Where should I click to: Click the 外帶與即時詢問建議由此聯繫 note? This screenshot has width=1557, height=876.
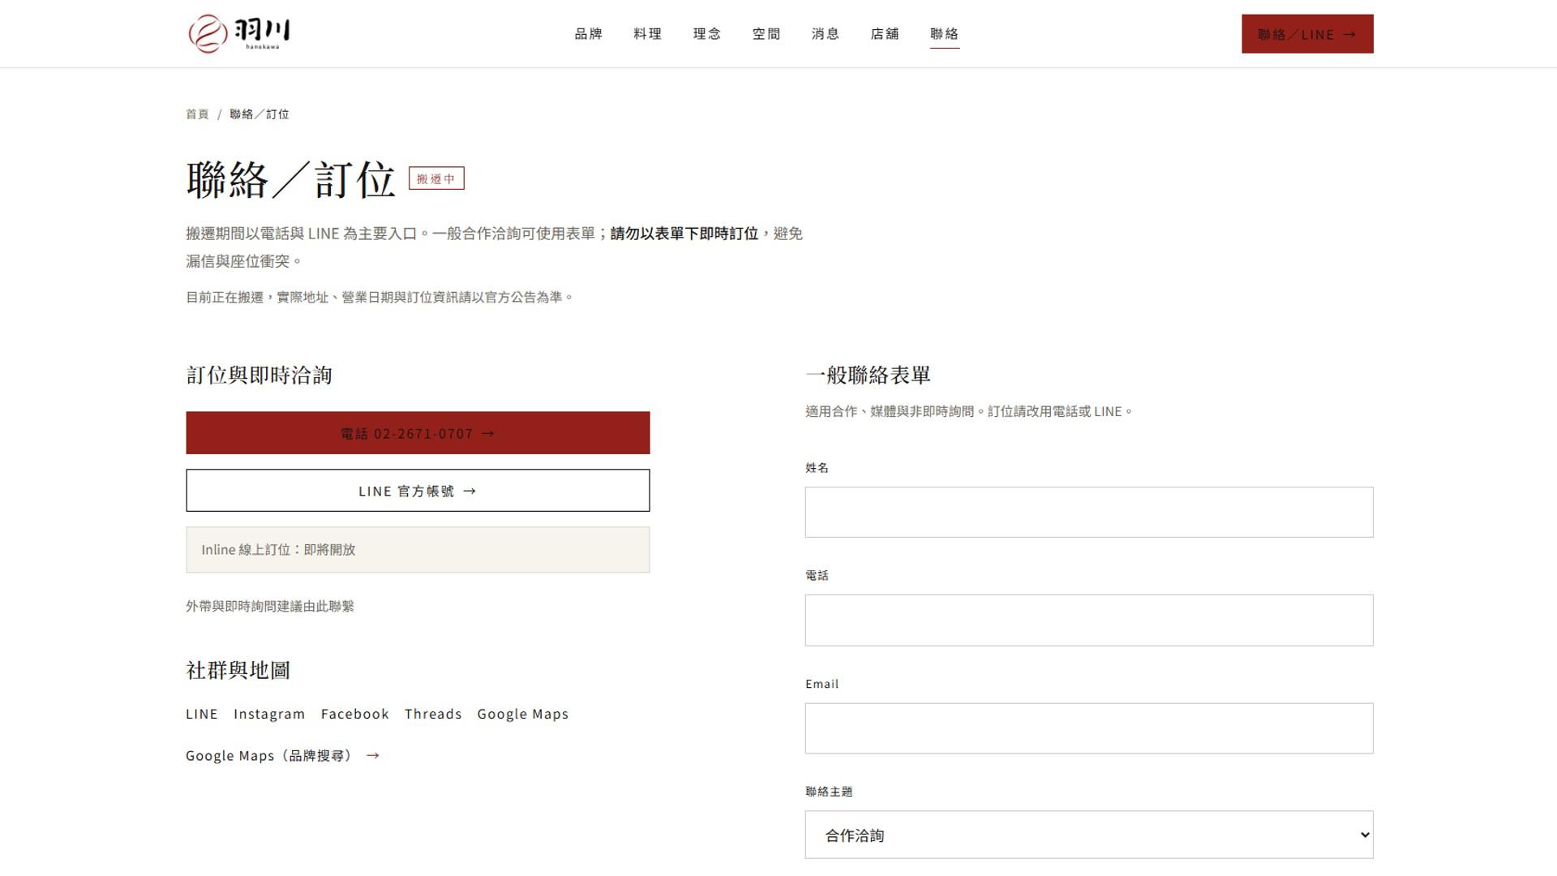coord(270,606)
